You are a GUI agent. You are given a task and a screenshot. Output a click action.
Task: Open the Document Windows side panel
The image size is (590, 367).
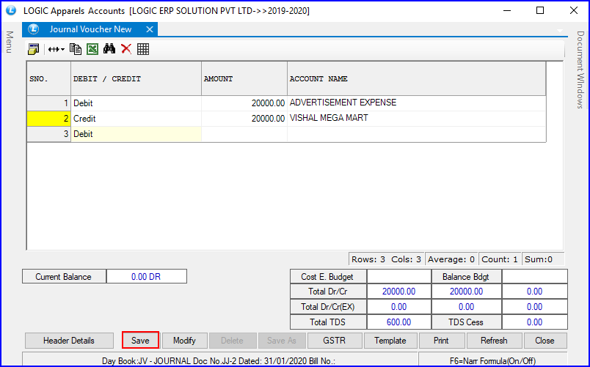pyautogui.click(x=580, y=70)
